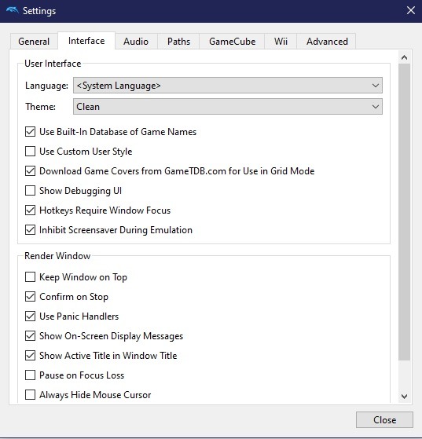Open the Audio tab

[136, 42]
